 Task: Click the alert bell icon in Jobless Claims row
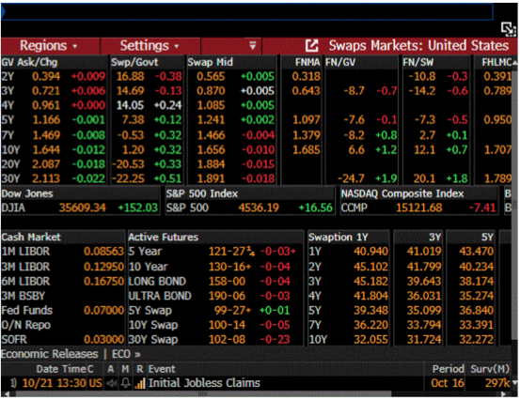click(126, 383)
